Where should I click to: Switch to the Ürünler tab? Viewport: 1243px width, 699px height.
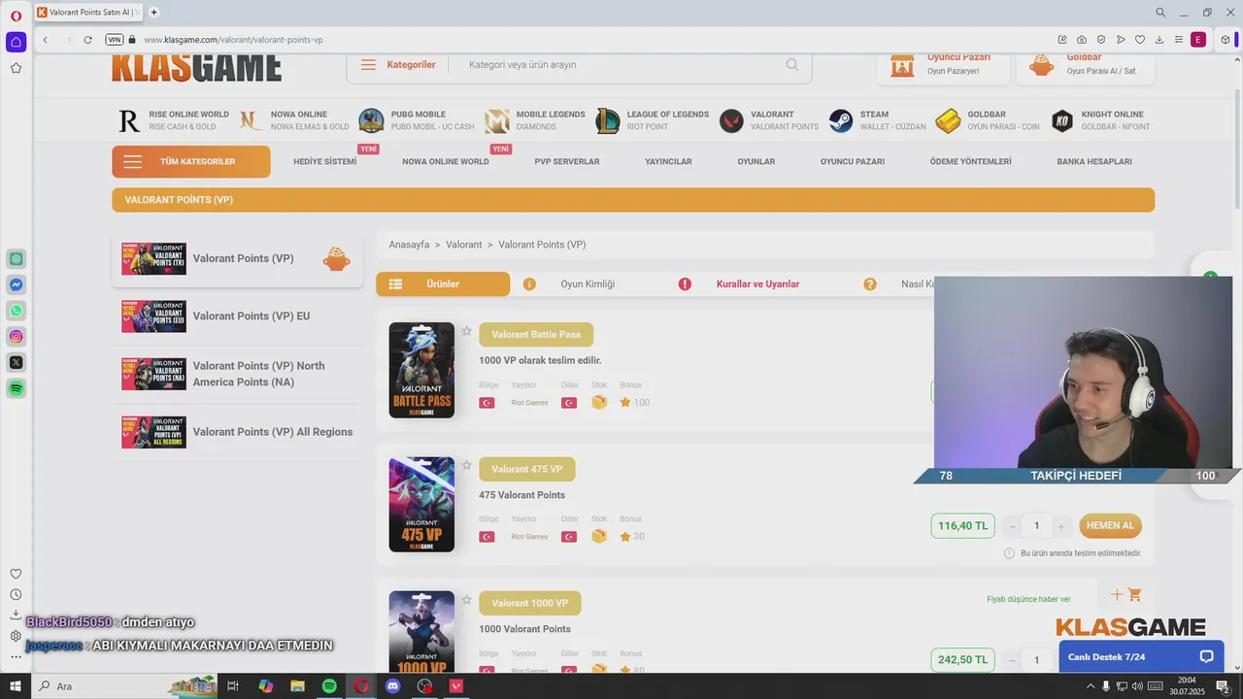tap(443, 284)
